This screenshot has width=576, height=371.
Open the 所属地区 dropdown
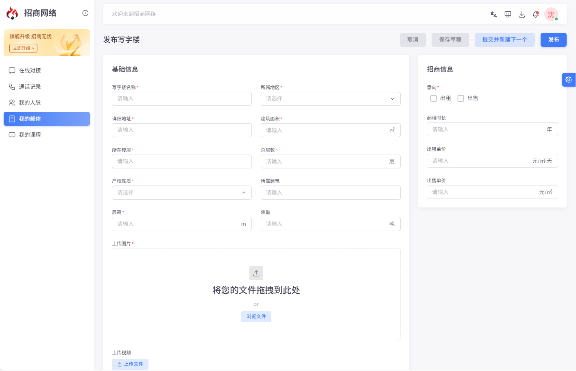(331, 99)
